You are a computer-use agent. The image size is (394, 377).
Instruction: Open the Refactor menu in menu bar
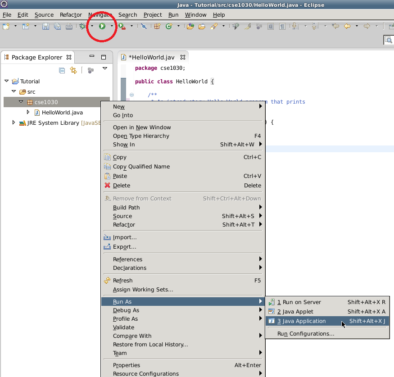(71, 15)
